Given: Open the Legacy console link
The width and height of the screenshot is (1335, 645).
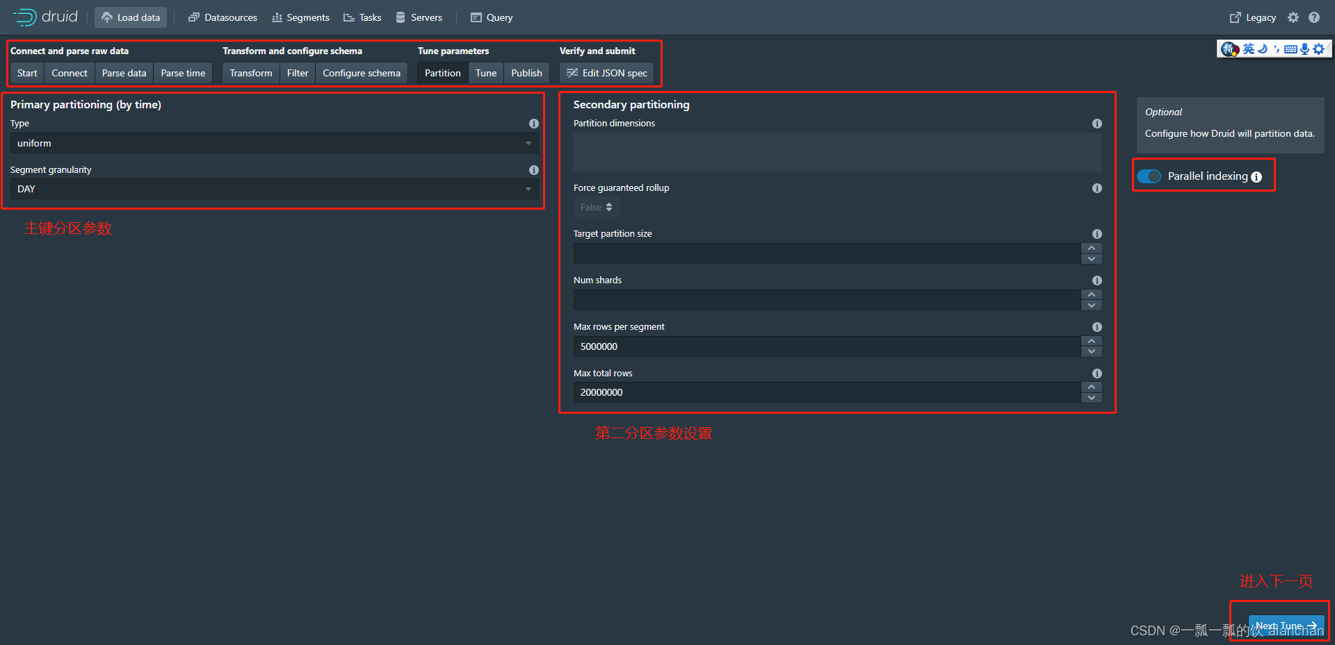Looking at the screenshot, I should click(1253, 17).
